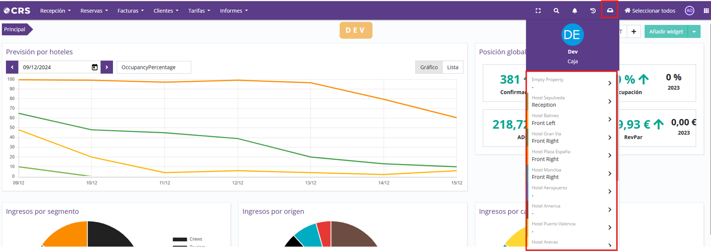This screenshot has height=251, width=711.
Task: Click the Añadir widget button
Action: click(x=666, y=32)
